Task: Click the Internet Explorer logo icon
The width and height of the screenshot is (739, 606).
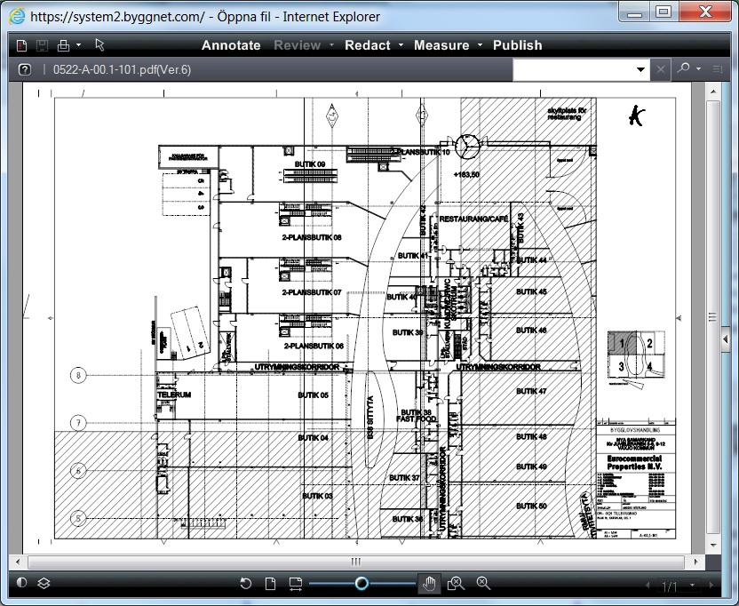Action: [x=17, y=17]
